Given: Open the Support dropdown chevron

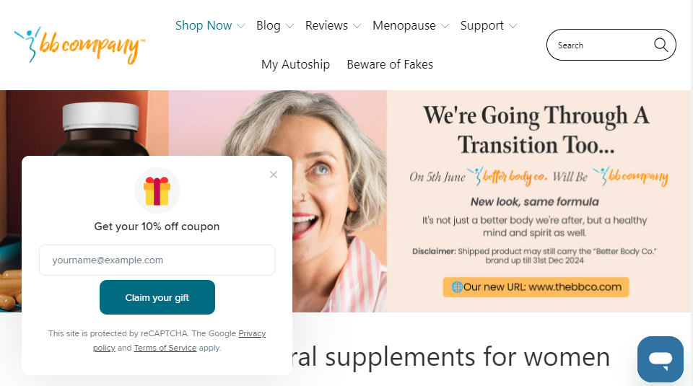Looking at the screenshot, I should pyautogui.click(x=513, y=26).
